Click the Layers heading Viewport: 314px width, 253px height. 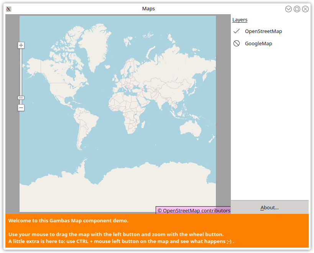pos(240,20)
